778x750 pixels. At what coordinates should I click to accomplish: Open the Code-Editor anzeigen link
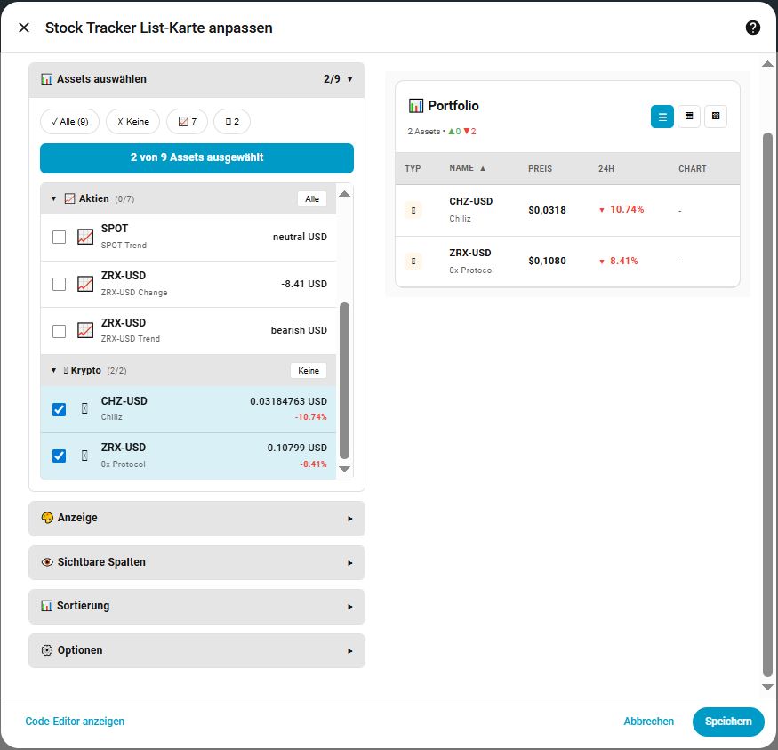pyautogui.click(x=75, y=722)
